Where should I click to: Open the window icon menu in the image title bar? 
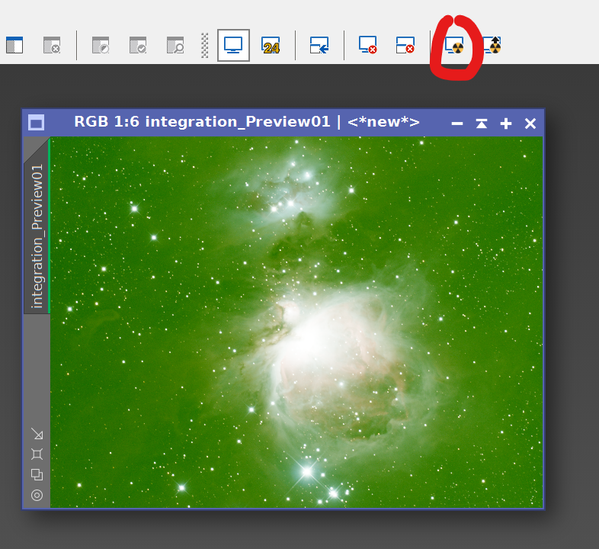point(36,123)
